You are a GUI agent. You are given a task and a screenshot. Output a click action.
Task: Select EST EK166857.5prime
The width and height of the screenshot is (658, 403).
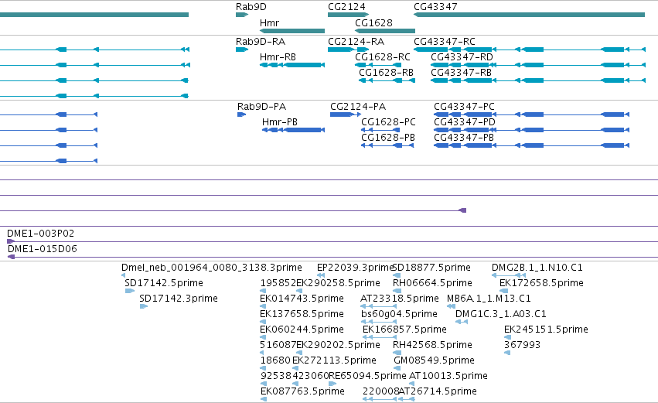click(x=404, y=330)
